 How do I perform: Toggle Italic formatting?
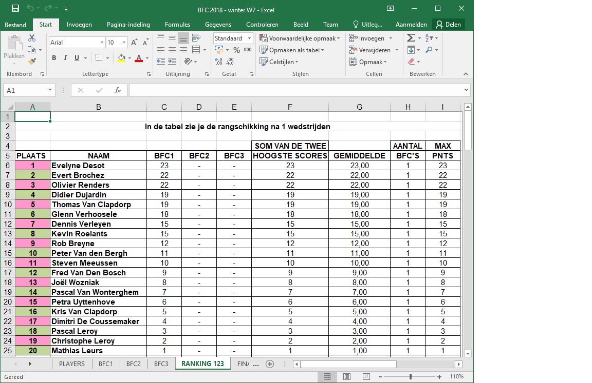point(65,58)
